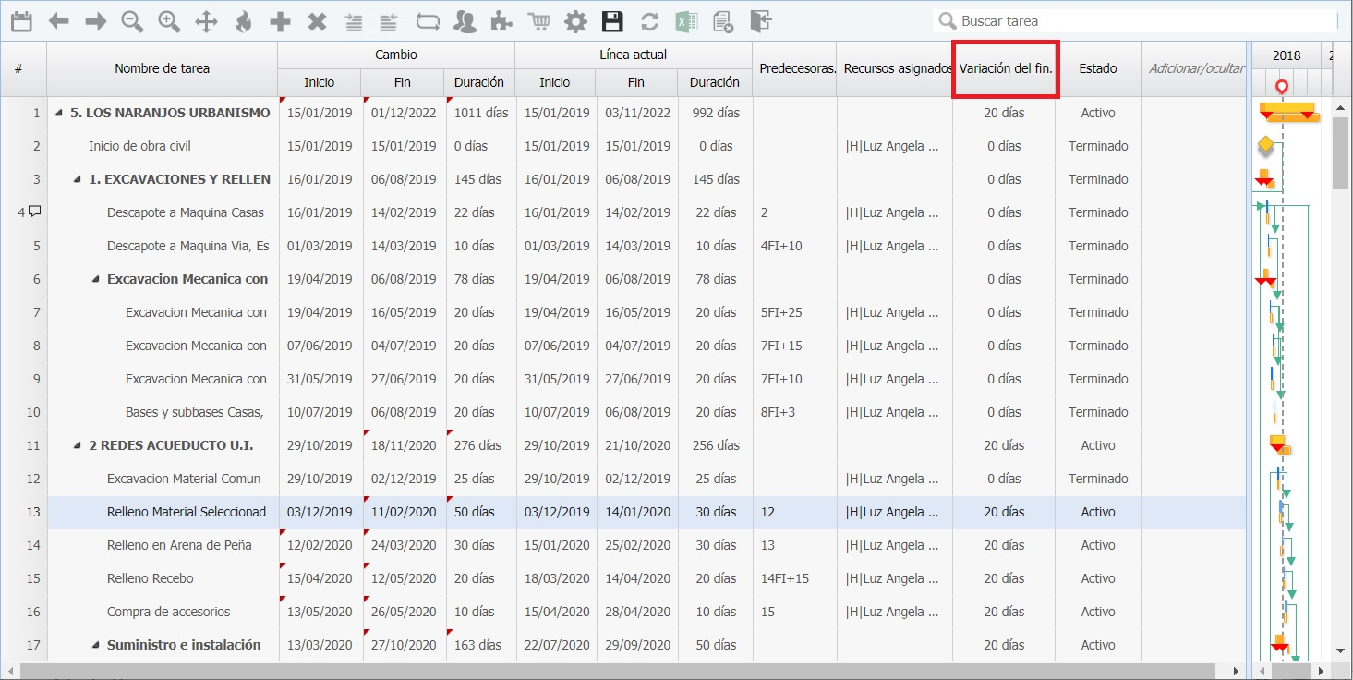
Task: Add a new task with plus icon
Action: tap(280, 20)
